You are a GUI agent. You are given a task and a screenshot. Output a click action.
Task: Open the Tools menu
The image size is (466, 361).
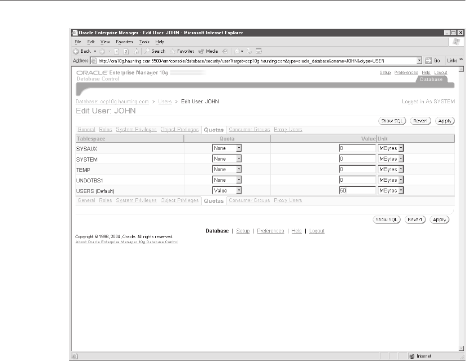tap(144, 42)
